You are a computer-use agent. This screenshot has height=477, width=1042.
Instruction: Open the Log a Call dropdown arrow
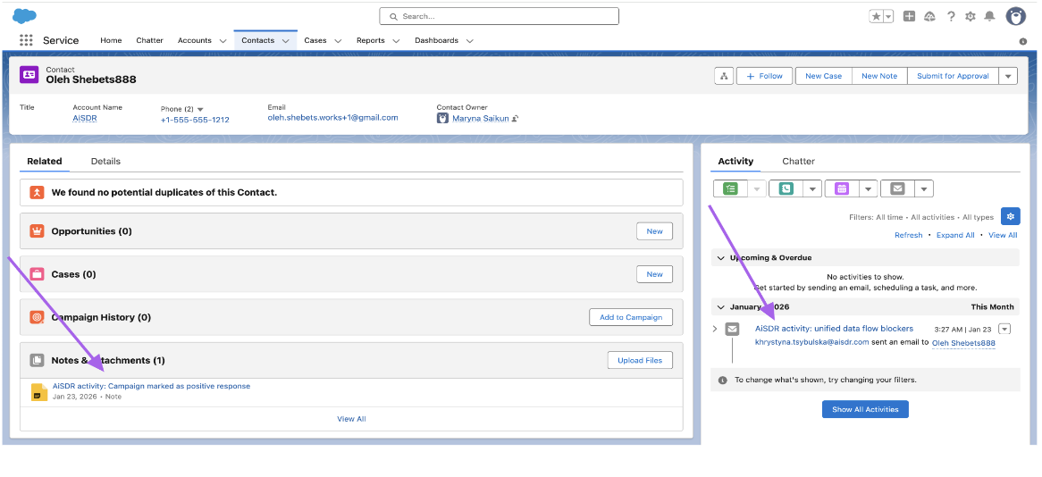[812, 188]
